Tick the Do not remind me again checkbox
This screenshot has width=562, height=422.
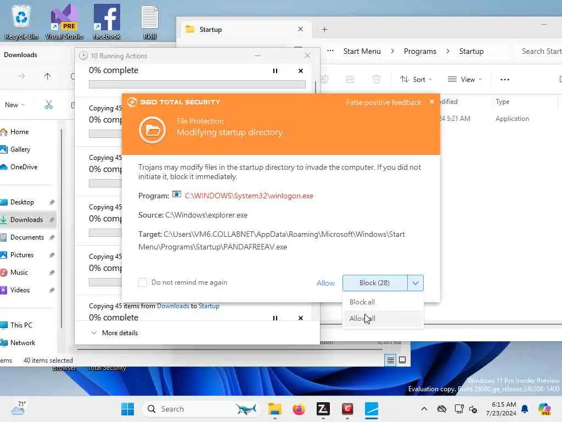click(143, 282)
